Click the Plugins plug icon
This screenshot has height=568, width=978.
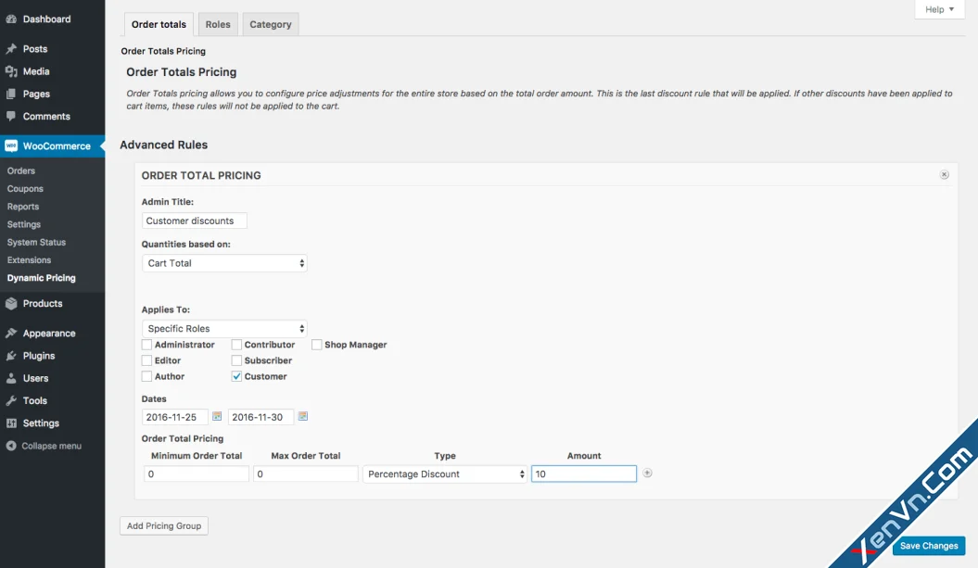(x=11, y=356)
